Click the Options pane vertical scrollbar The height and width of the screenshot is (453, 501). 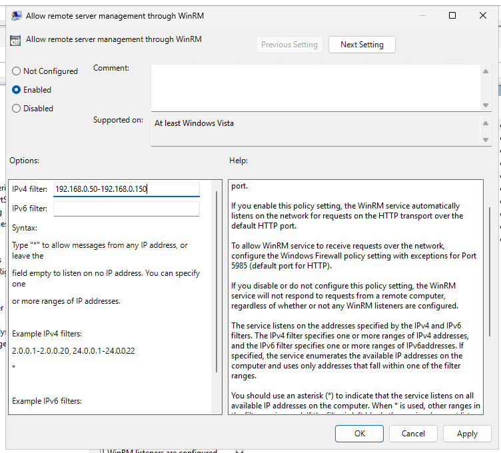coord(215,280)
